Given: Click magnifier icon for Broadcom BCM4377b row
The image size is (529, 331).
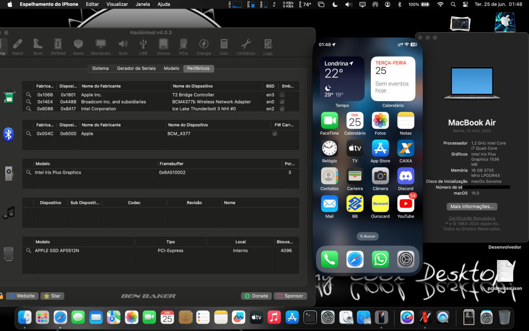Looking at the screenshot, I should (29, 102).
